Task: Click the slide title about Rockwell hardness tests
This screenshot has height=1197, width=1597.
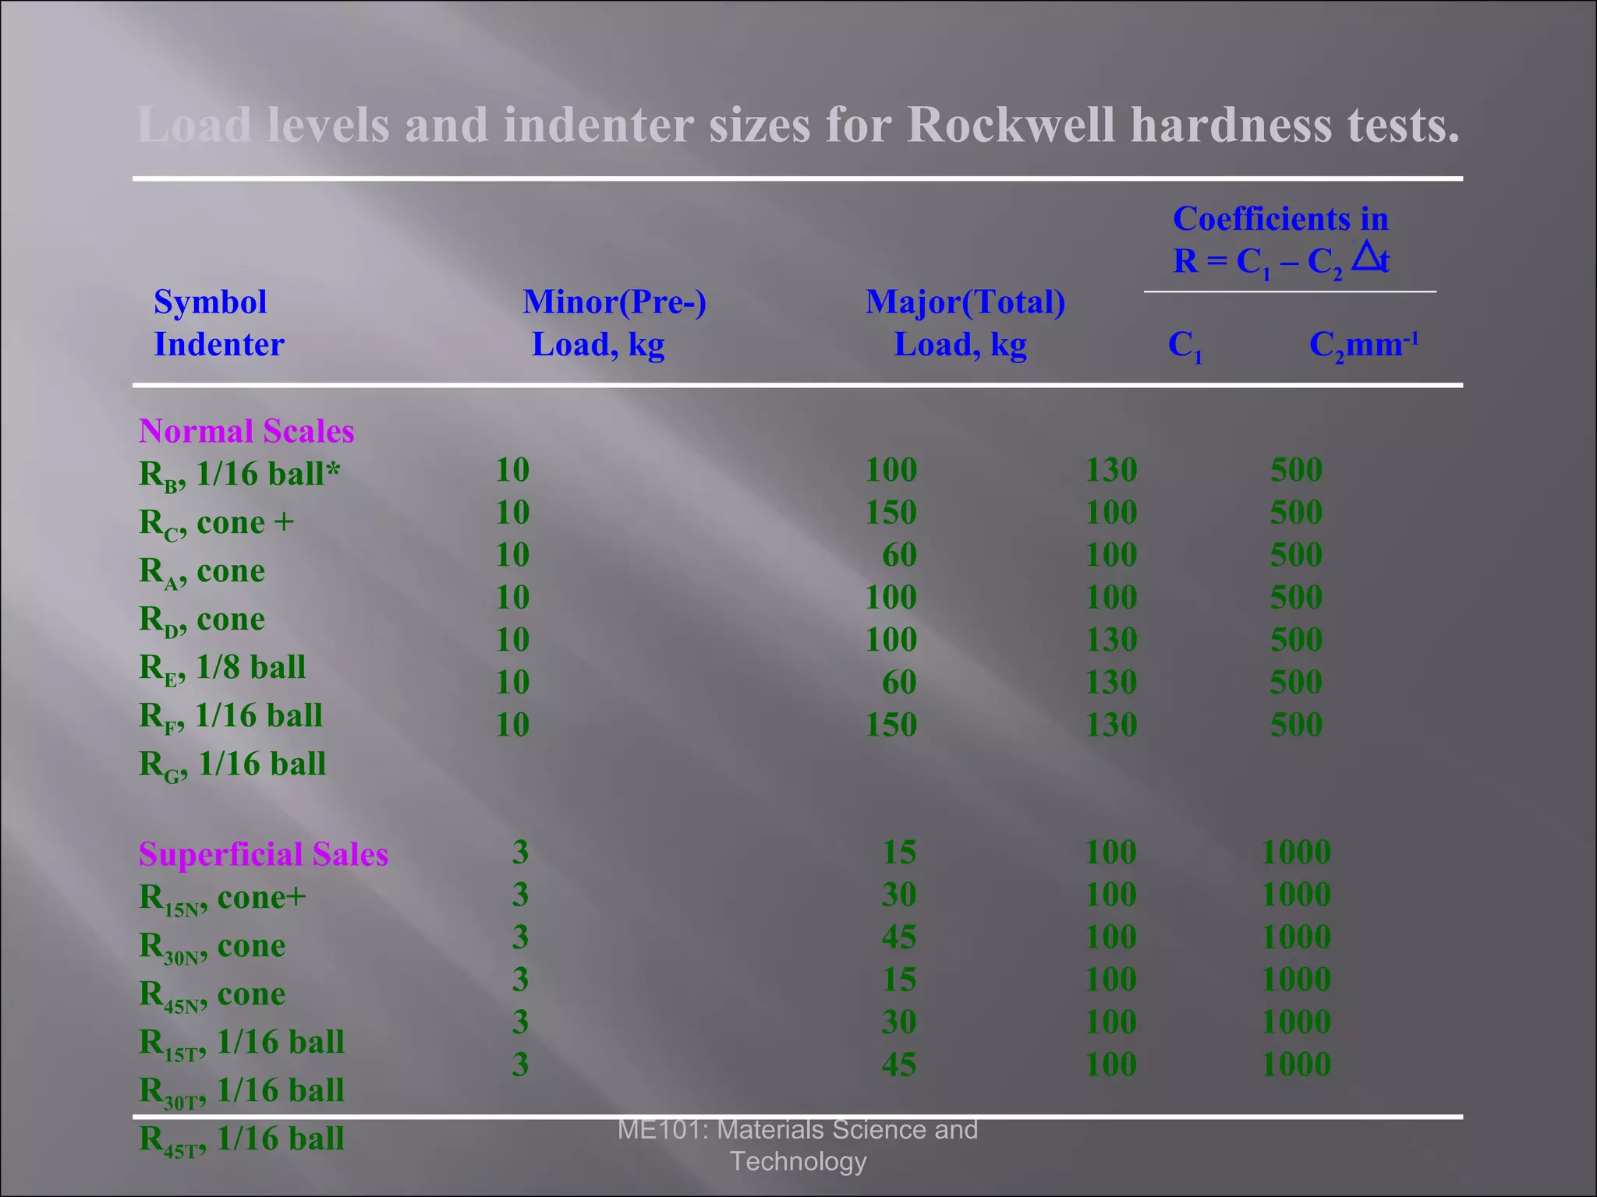Action: tap(798, 125)
